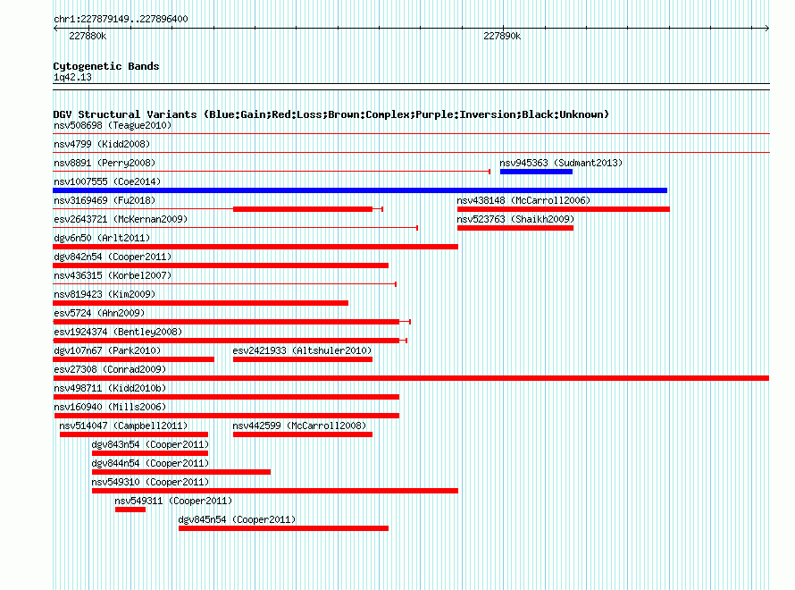This screenshot has height=590, width=795.
Task: Open nsv1007555 (Coe2014) label
Action: 107,181
